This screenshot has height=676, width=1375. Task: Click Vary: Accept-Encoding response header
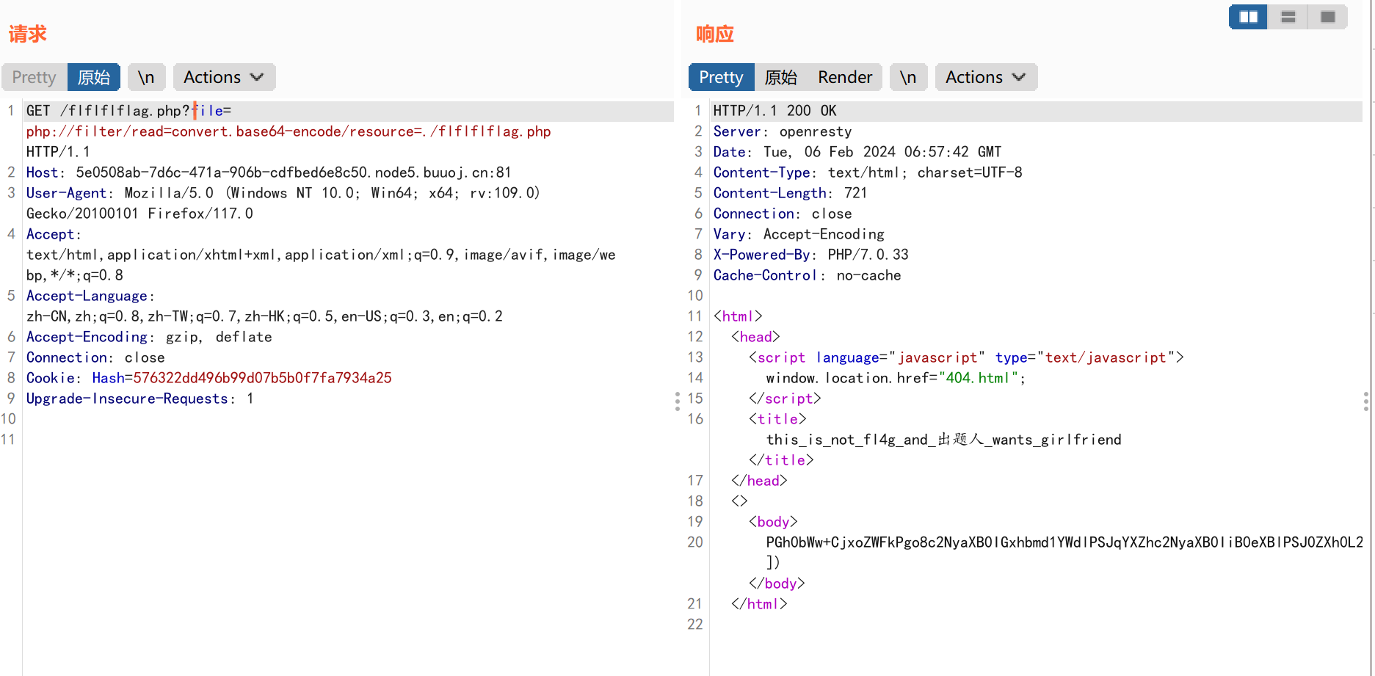point(799,234)
